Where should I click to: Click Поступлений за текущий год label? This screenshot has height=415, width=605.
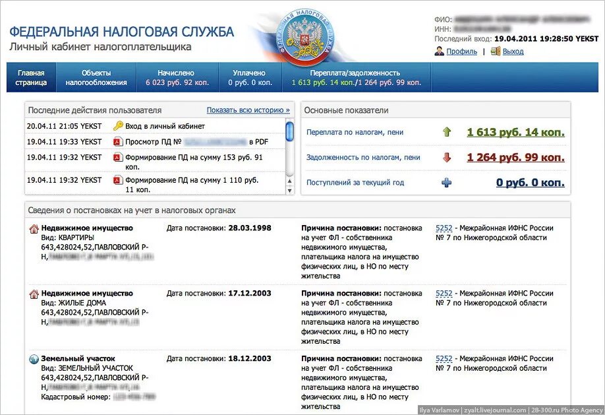pyautogui.click(x=355, y=182)
